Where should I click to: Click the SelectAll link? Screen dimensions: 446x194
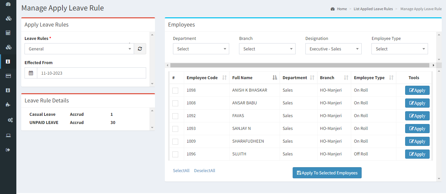(181, 170)
